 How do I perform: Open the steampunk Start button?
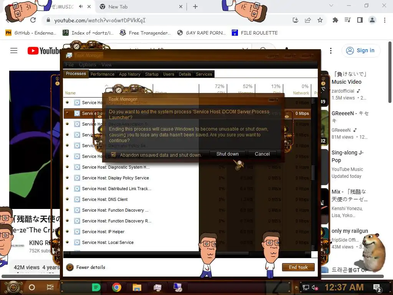tap(13, 287)
